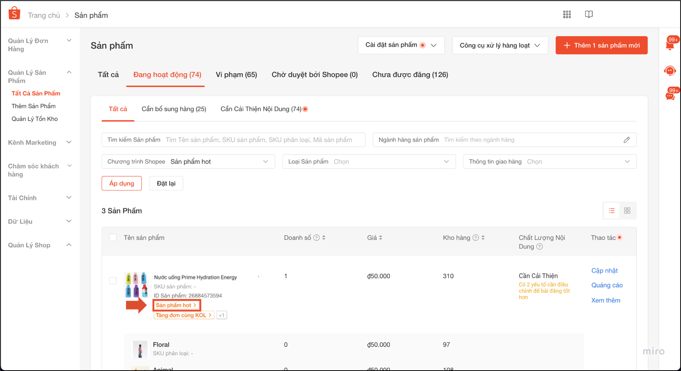
Task: Open the seller education book icon
Action: click(588, 14)
